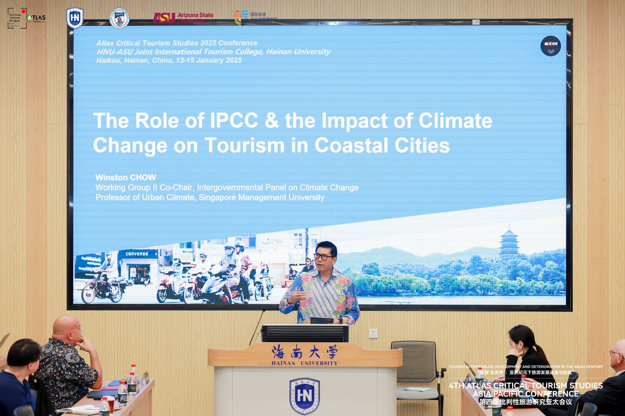This screenshot has width=625, height=416.
Task: Click the Critical Tourism Studies ATLAS logo
Action: 27,18
